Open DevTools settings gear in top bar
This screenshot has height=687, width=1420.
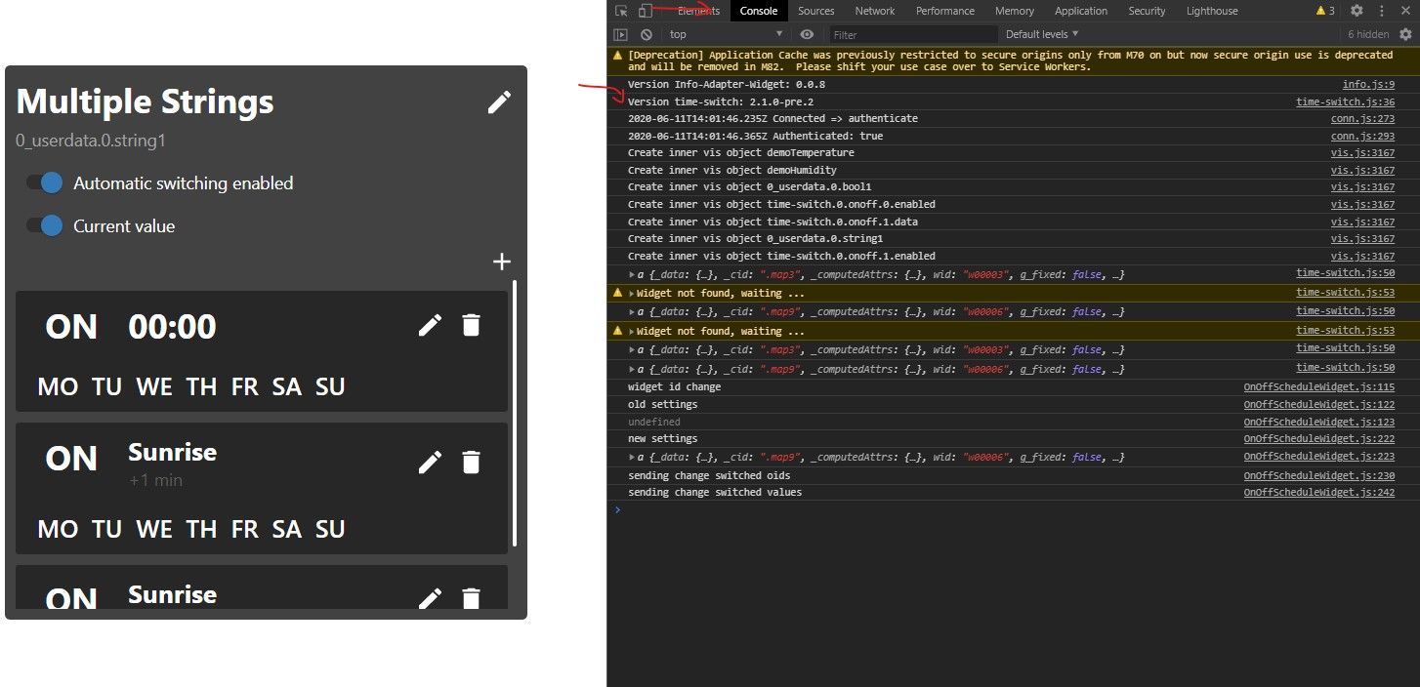tap(1357, 11)
